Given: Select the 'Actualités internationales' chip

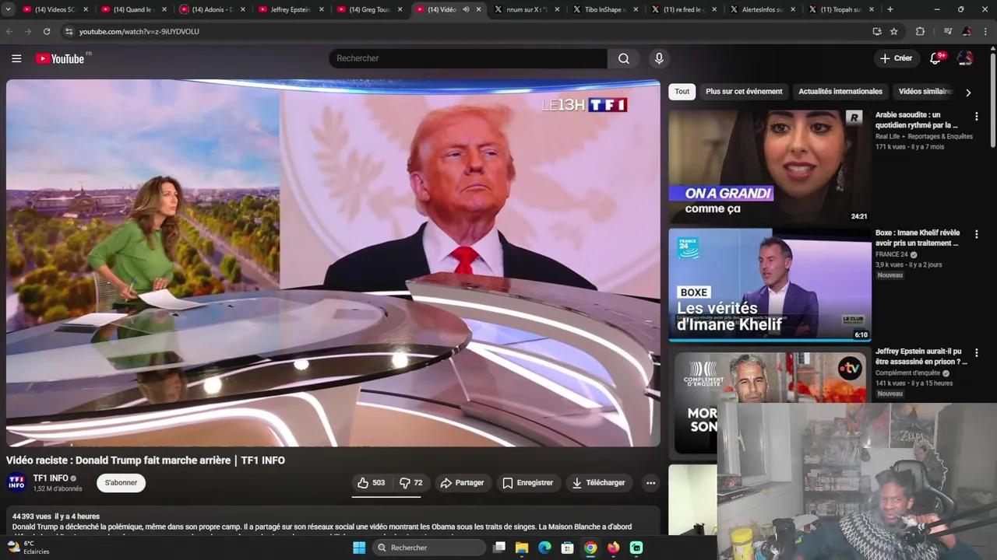Looking at the screenshot, I should pyautogui.click(x=840, y=92).
